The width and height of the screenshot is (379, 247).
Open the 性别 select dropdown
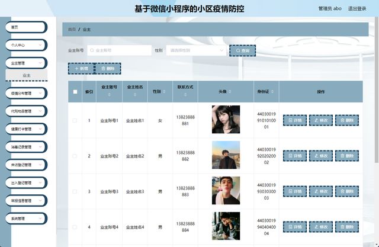196,50
